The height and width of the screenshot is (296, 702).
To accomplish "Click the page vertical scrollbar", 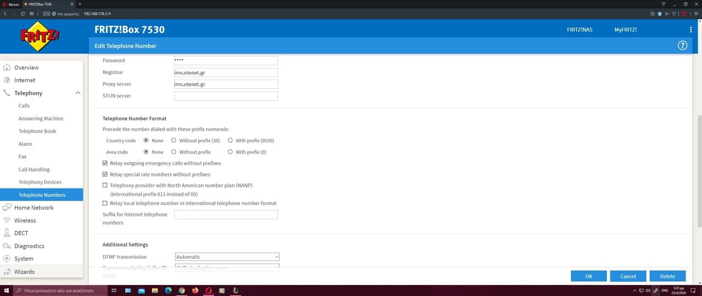I will coord(699,170).
